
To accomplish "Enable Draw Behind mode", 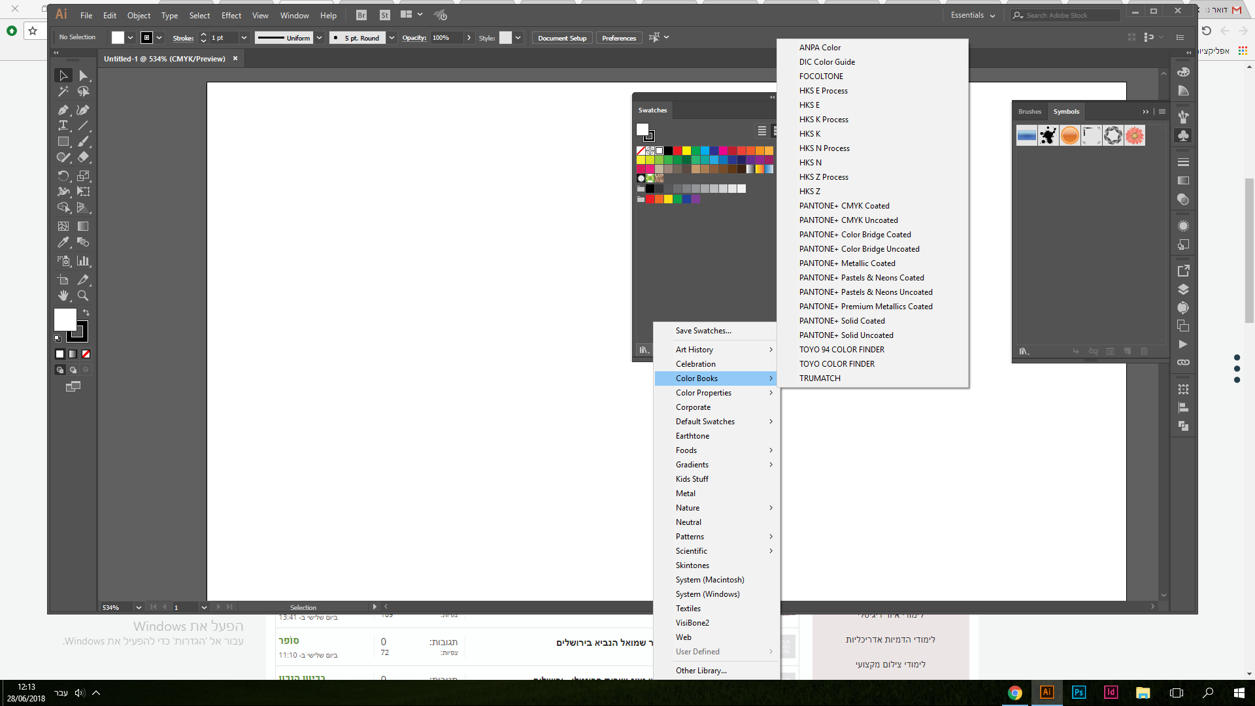I will (73, 370).
